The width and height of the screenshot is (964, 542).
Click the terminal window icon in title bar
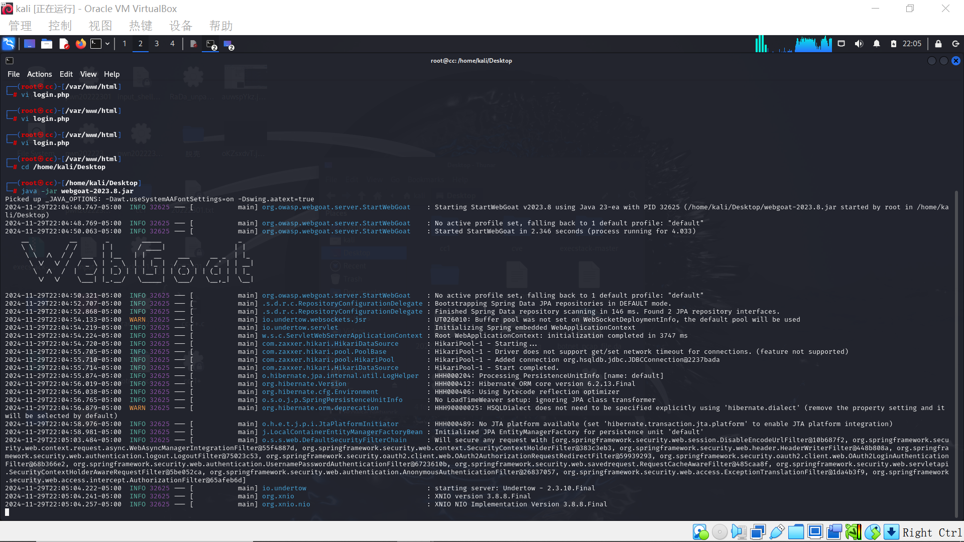pos(10,61)
